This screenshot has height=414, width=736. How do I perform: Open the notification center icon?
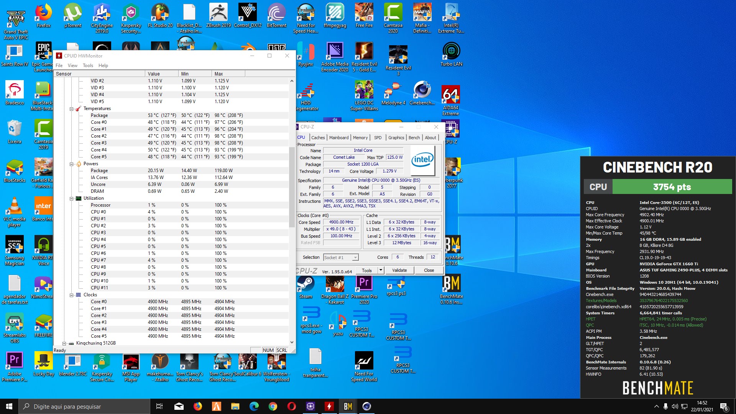[x=724, y=406]
